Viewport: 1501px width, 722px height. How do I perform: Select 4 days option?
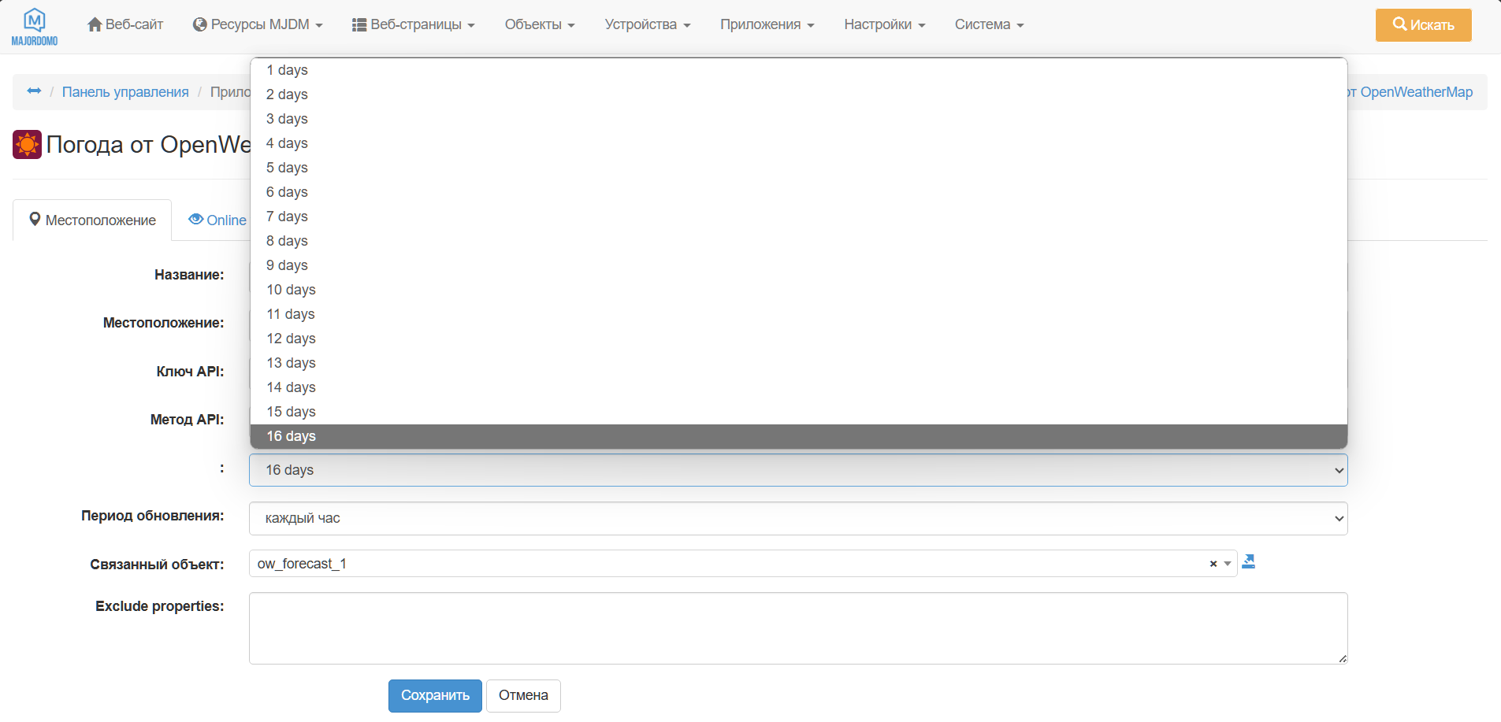tap(798, 143)
